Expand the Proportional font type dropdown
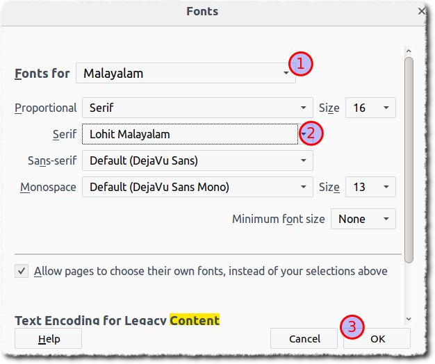This screenshot has width=435, height=364. click(x=197, y=108)
